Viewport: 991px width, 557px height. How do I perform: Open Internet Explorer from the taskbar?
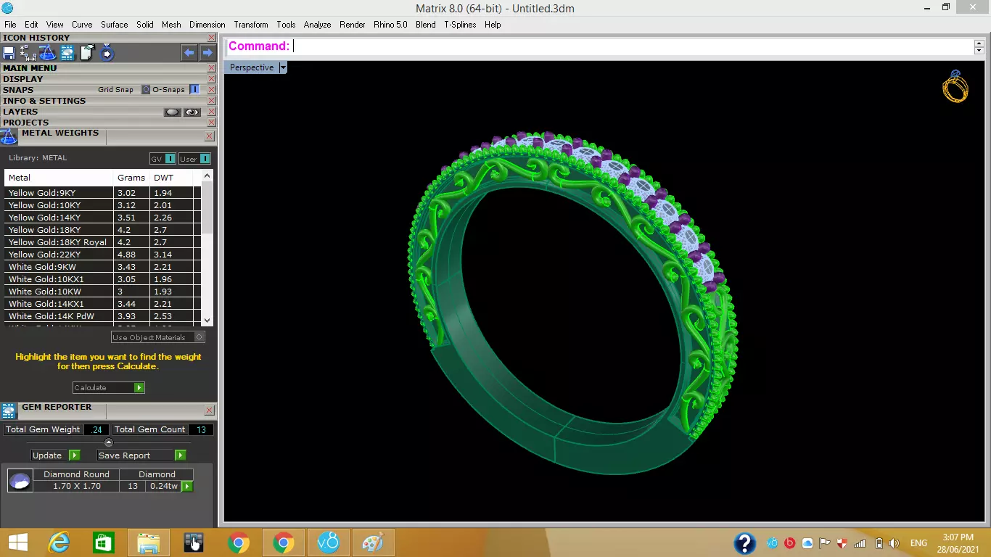click(x=58, y=542)
